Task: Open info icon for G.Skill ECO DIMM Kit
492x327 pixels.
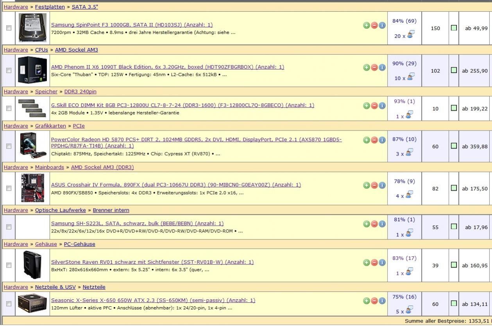Action: click(x=382, y=105)
